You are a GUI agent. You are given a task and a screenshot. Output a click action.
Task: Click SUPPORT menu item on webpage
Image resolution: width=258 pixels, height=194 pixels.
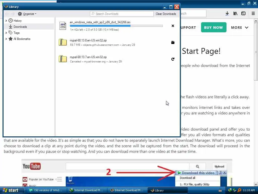click(x=188, y=28)
